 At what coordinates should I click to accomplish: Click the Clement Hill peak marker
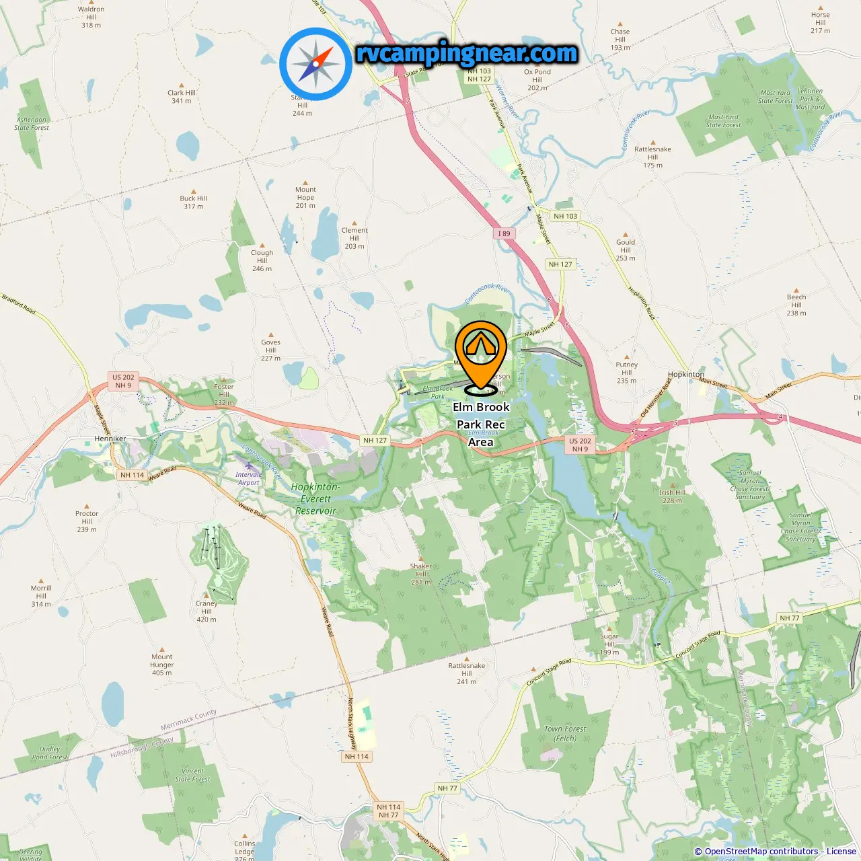point(354,222)
